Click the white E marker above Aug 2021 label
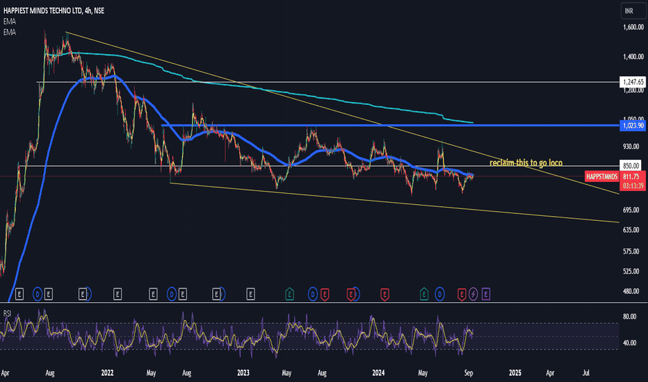 49,294
